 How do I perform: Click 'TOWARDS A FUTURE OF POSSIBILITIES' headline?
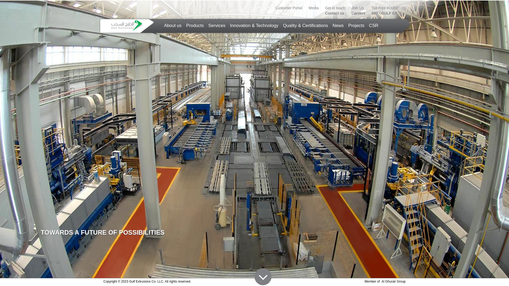click(x=103, y=233)
